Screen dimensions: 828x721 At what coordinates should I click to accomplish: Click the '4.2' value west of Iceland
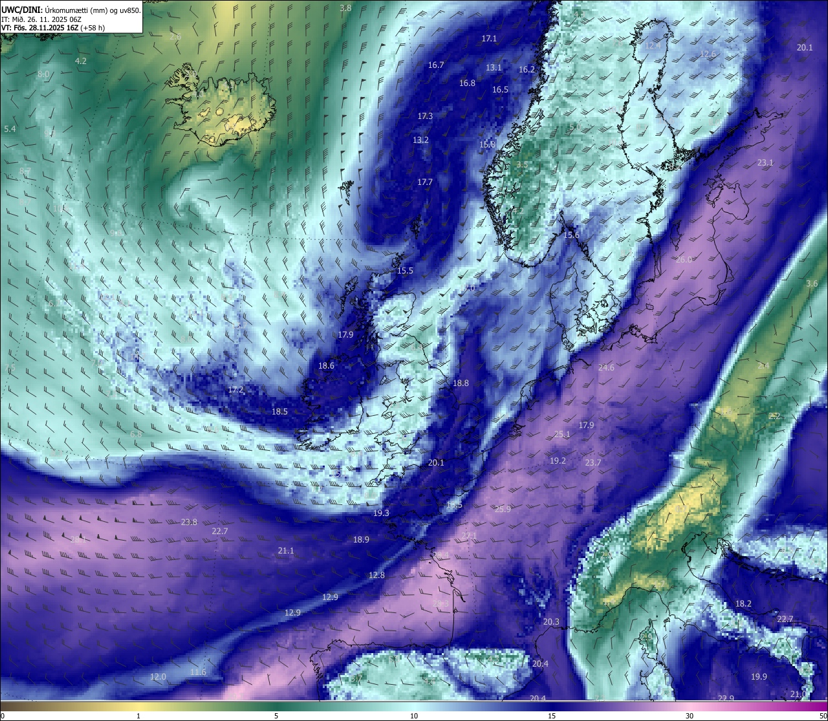click(81, 61)
